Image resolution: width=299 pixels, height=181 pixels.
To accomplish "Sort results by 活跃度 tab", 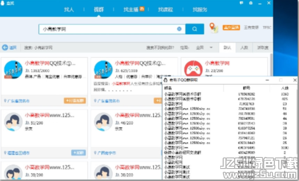I will click(262, 48).
